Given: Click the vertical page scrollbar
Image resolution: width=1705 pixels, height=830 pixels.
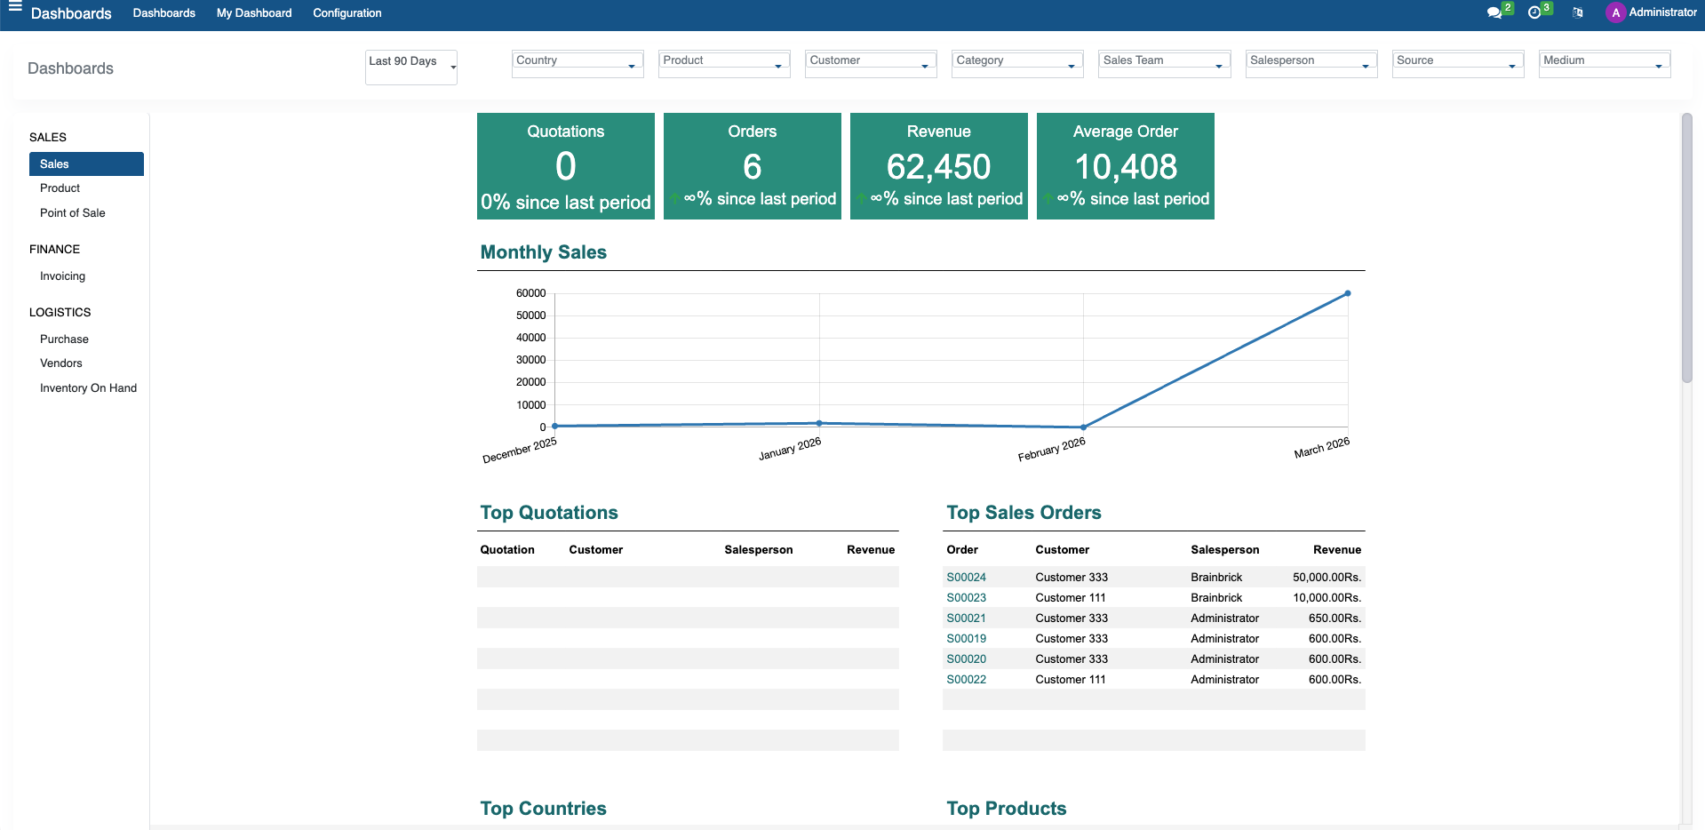Looking at the screenshot, I should click(x=1686, y=249).
